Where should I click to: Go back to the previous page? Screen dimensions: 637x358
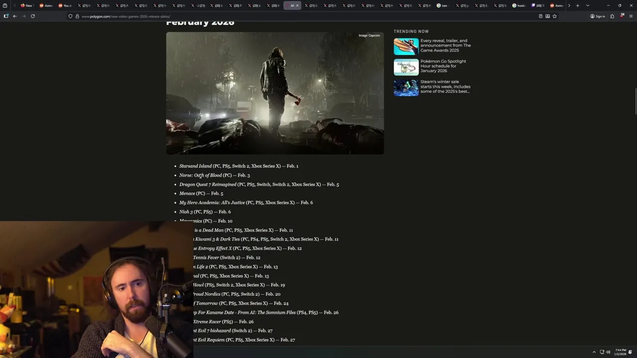(x=15, y=16)
